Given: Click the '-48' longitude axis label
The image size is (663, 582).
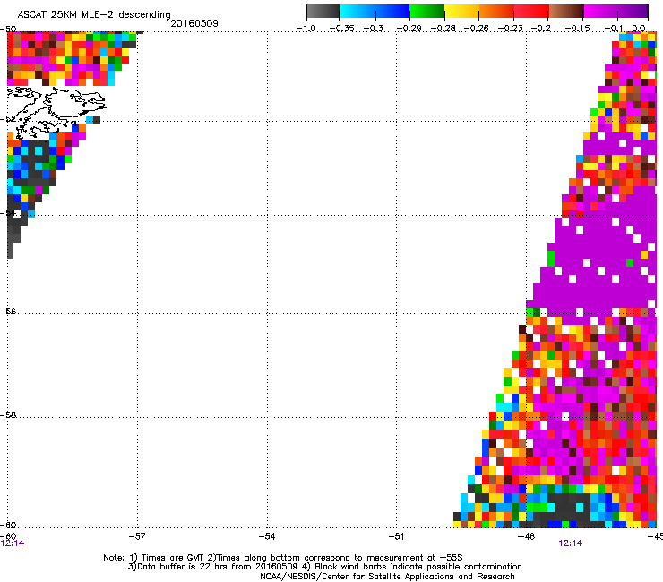Looking at the screenshot, I should (527, 536).
